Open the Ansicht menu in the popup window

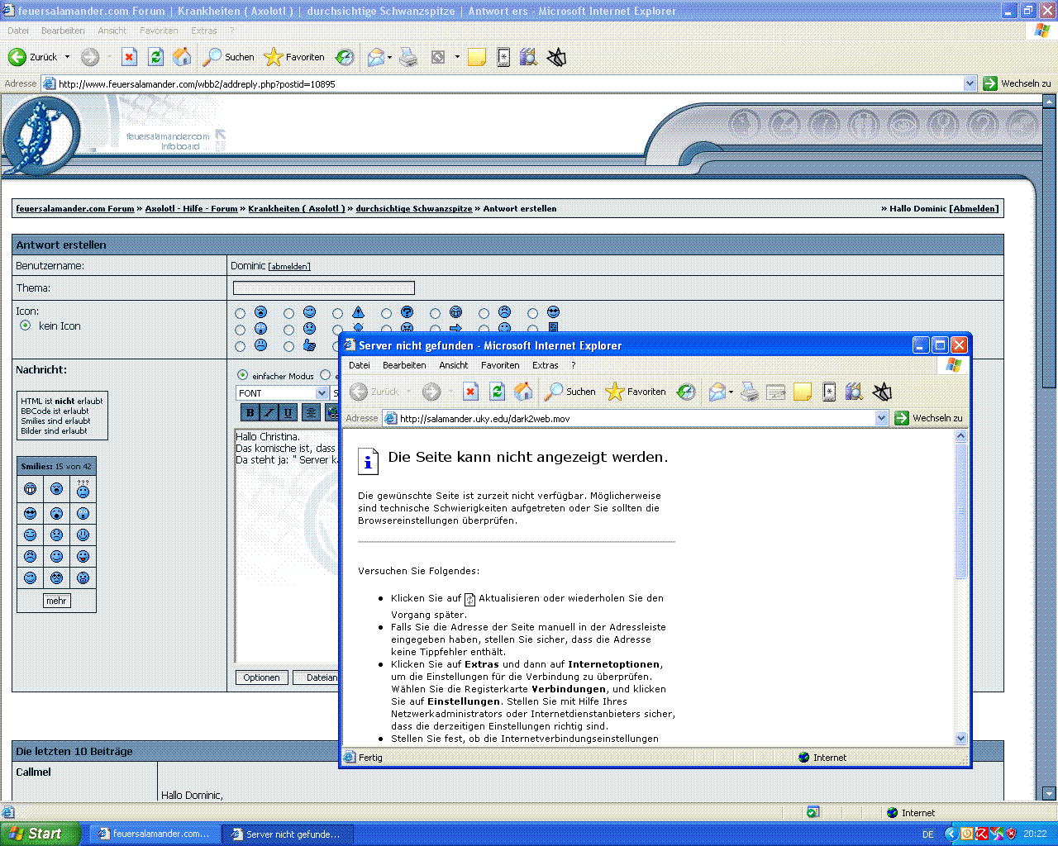(x=453, y=365)
